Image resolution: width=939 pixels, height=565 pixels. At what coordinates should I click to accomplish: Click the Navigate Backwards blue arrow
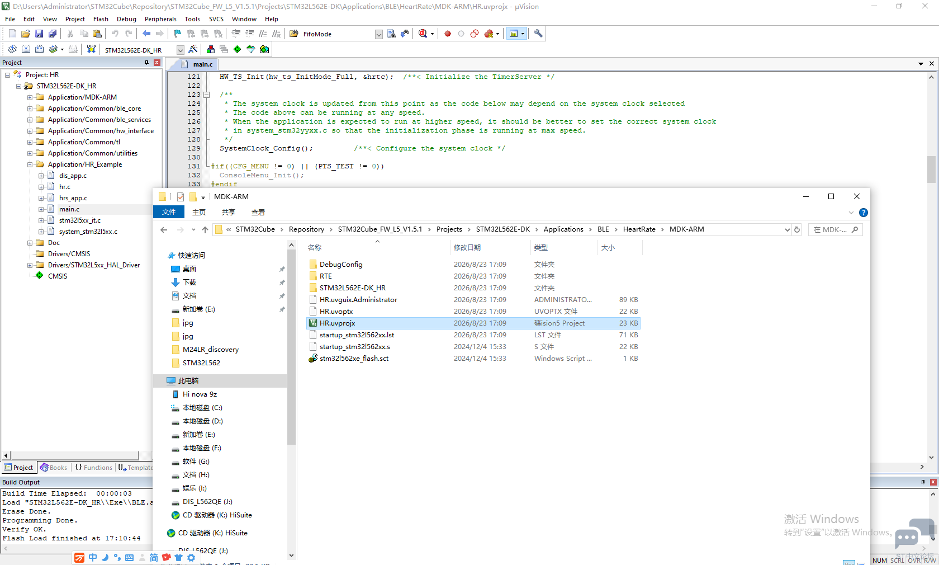pyautogui.click(x=146, y=34)
